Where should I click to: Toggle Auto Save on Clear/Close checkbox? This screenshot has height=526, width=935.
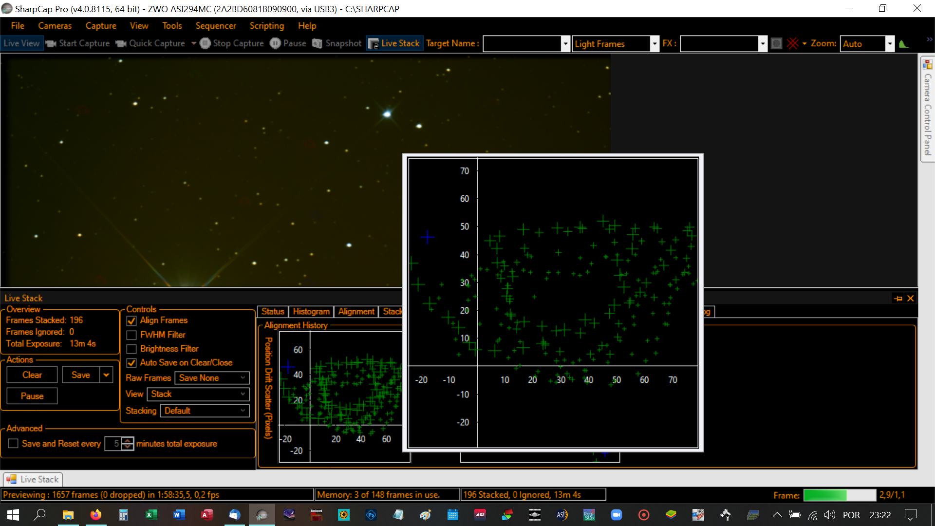131,363
